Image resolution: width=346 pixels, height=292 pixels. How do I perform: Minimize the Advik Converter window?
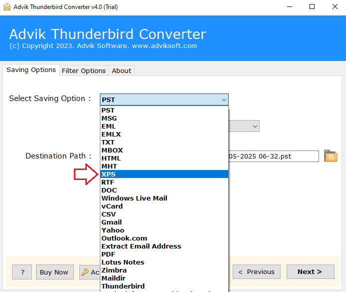point(290,7)
